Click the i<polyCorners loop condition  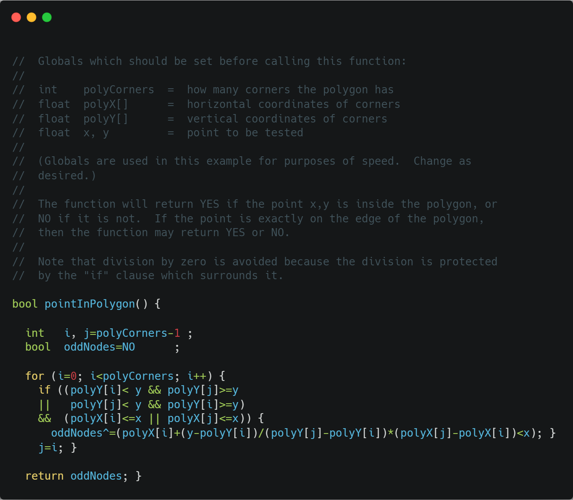click(132, 376)
